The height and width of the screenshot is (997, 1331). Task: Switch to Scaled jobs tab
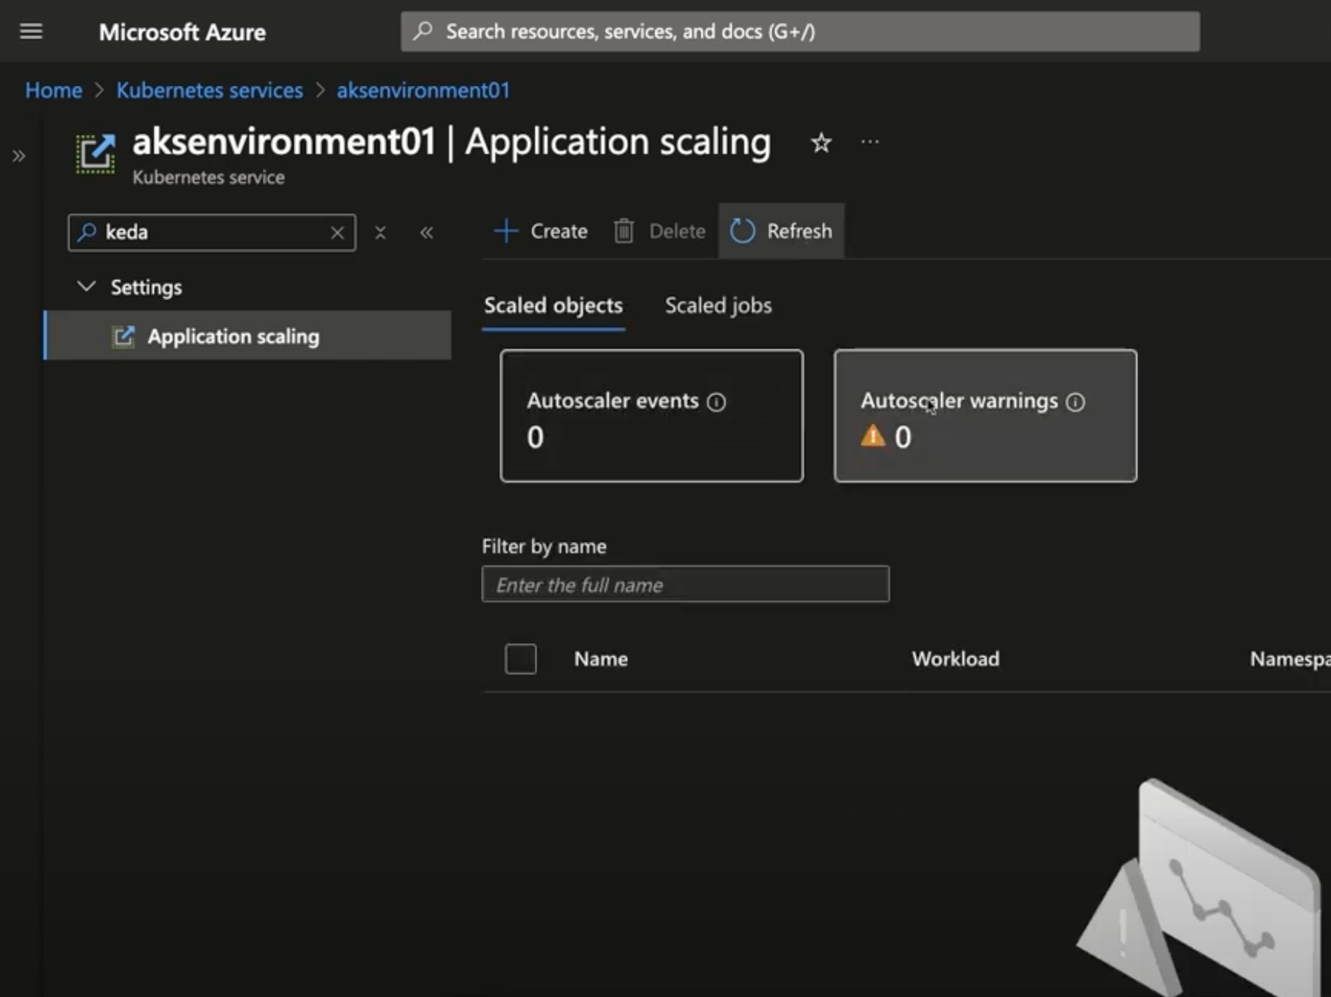(x=718, y=305)
